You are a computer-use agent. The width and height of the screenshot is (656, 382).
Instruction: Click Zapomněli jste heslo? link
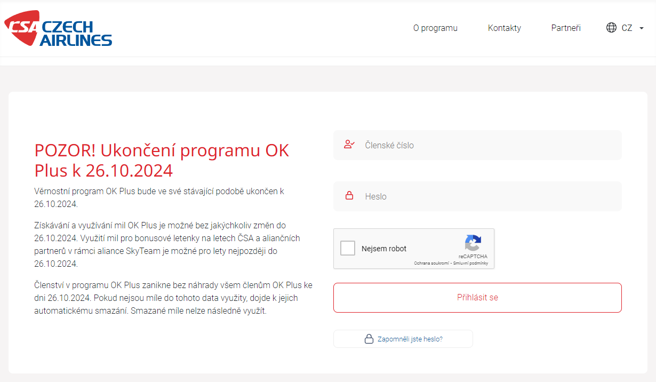(410, 339)
